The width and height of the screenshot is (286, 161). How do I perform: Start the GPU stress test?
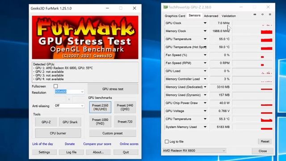pyautogui.click(x=113, y=89)
